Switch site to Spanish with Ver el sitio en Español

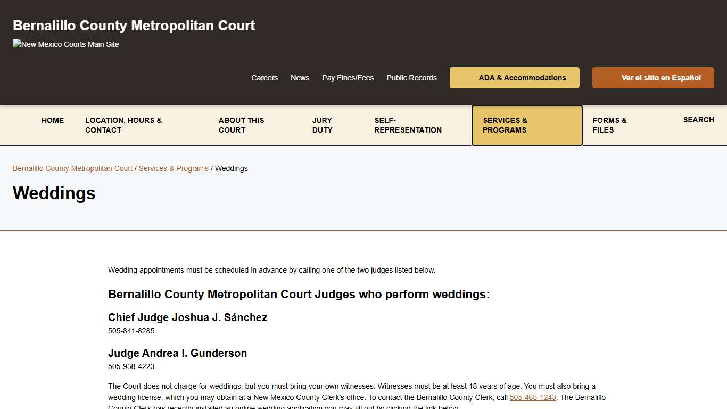point(653,78)
